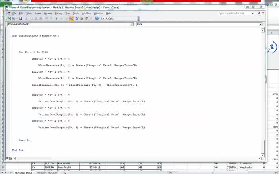Open the Object Browser icon

(86, 19)
